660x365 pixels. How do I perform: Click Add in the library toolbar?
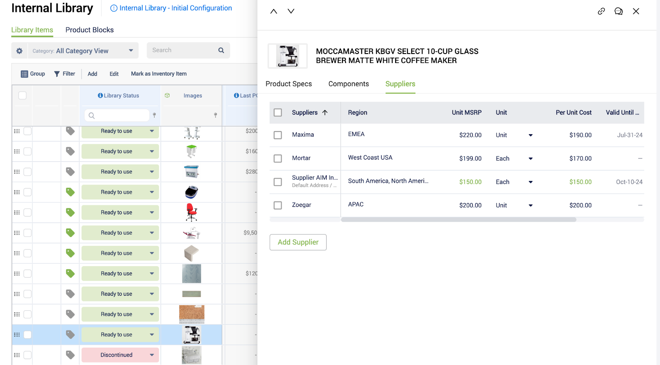click(x=92, y=74)
